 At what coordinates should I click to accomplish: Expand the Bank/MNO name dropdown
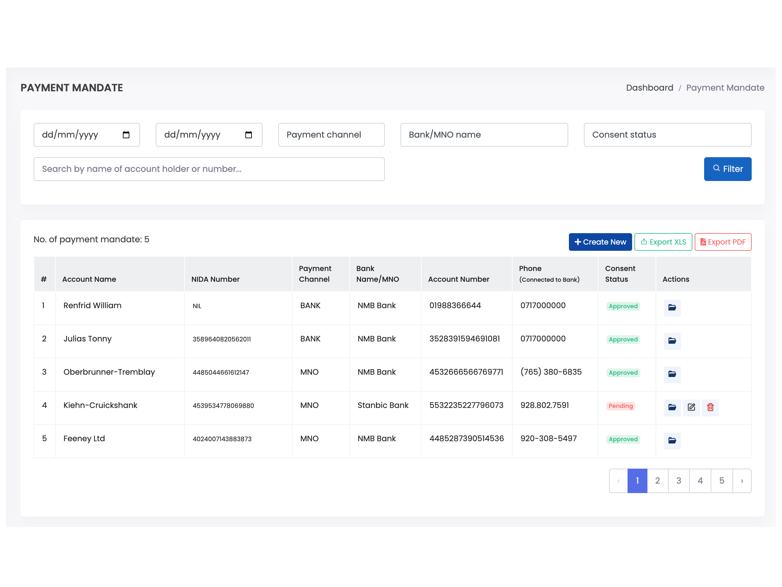pyautogui.click(x=484, y=135)
